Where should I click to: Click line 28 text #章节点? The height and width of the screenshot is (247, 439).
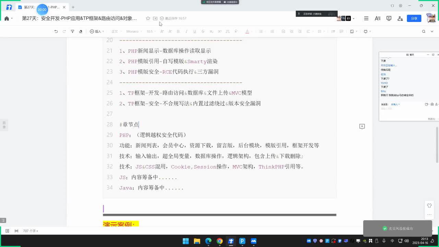(x=129, y=125)
